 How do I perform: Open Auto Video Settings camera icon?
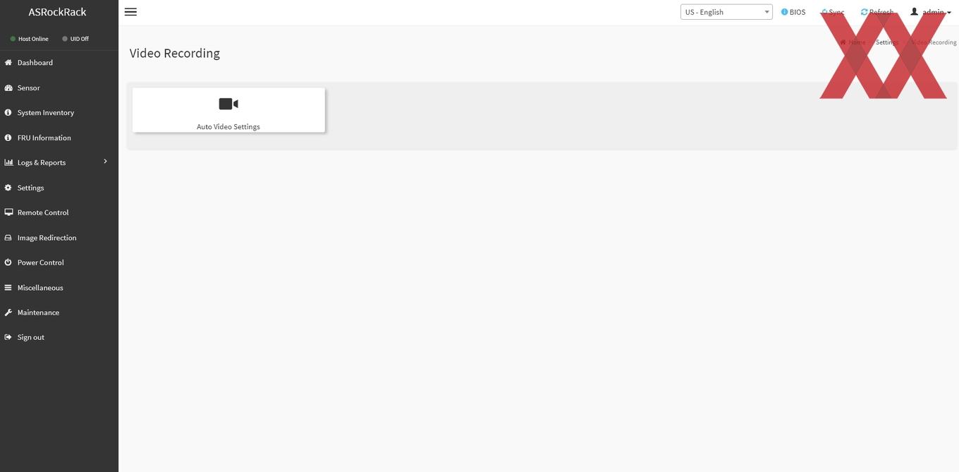(228, 104)
